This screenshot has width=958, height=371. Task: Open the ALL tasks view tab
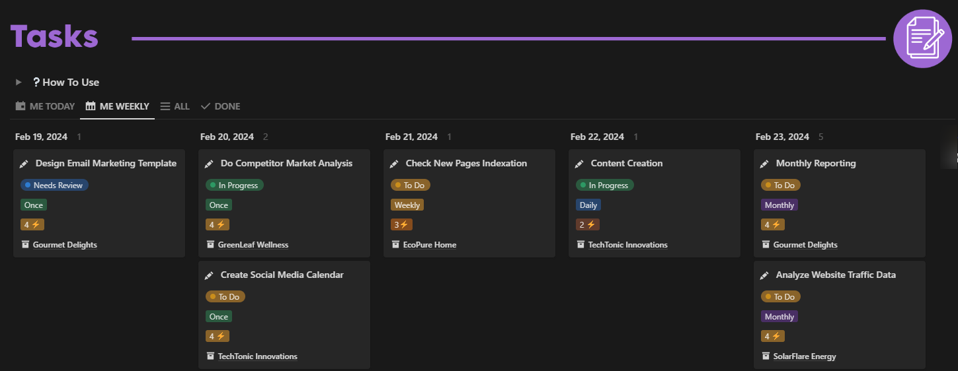point(175,106)
